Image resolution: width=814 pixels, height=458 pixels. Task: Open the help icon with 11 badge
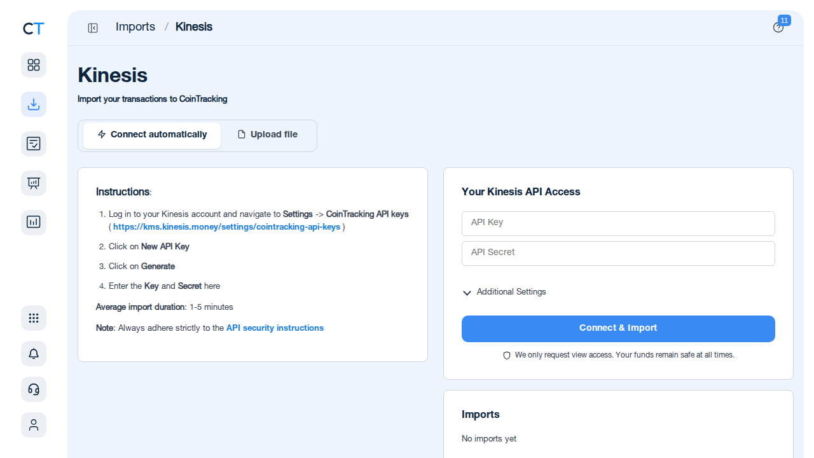point(778,27)
